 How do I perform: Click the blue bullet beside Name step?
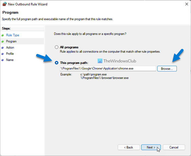pyautogui.click(x=2, y=60)
